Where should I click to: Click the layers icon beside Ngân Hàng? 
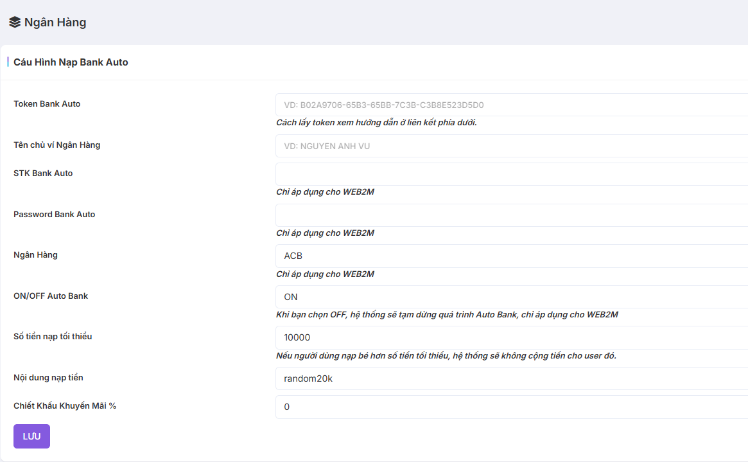pos(15,22)
